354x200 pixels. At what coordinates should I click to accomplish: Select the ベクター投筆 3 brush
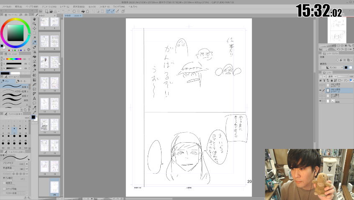click(x=15, y=91)
